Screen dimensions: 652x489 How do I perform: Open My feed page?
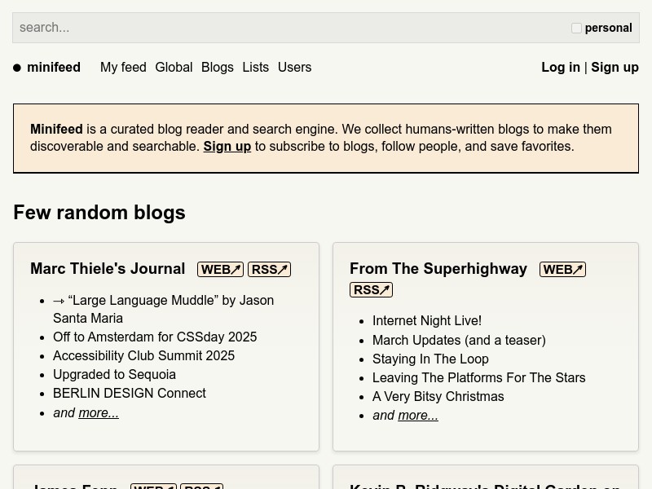point(123,67)
